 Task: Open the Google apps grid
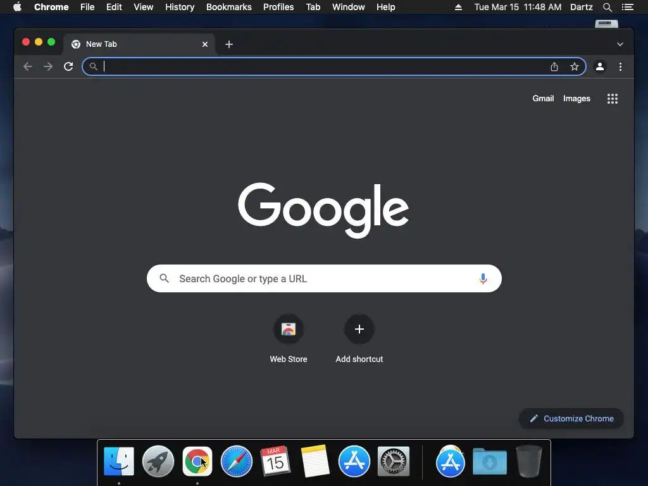613,99
